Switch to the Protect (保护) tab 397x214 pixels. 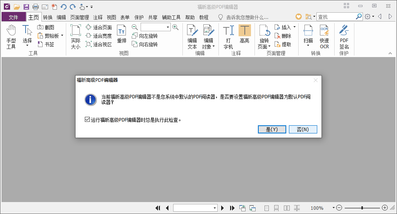point(139,17)
